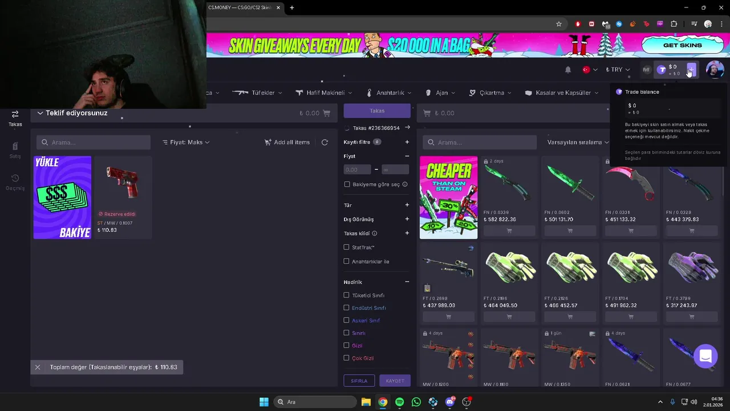
Task: Show info for Takas kilidi
Action: (x=374, y=233)
